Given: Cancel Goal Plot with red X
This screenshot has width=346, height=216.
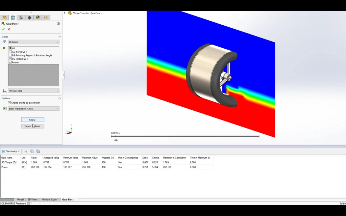Looking at the screenshot, I should click(x=9, y=29).
